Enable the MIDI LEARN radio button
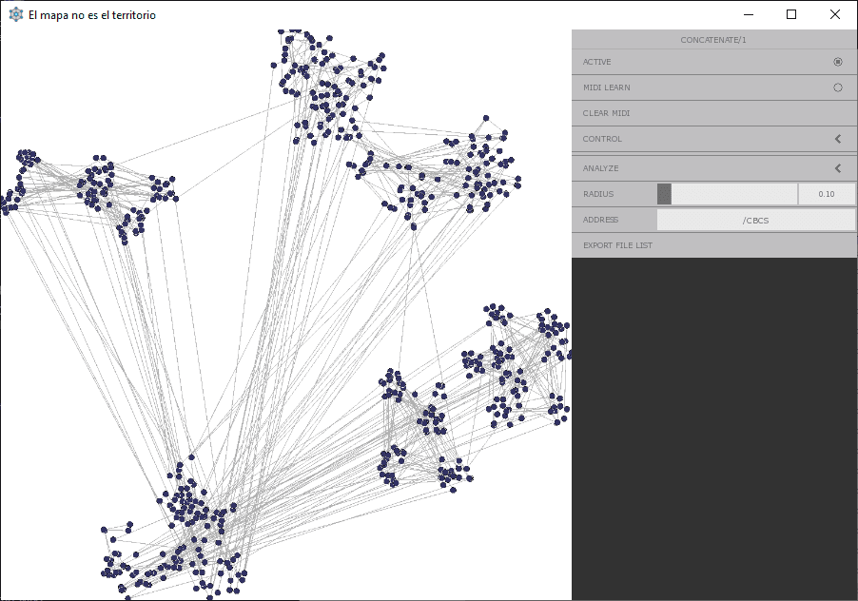 [838, 87]
